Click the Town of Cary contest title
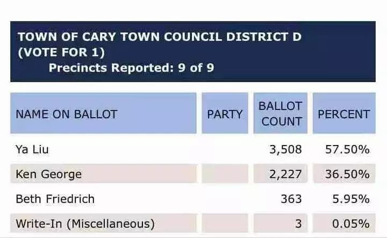The width and height of the screenshot is (387, 238). [160, 37]
